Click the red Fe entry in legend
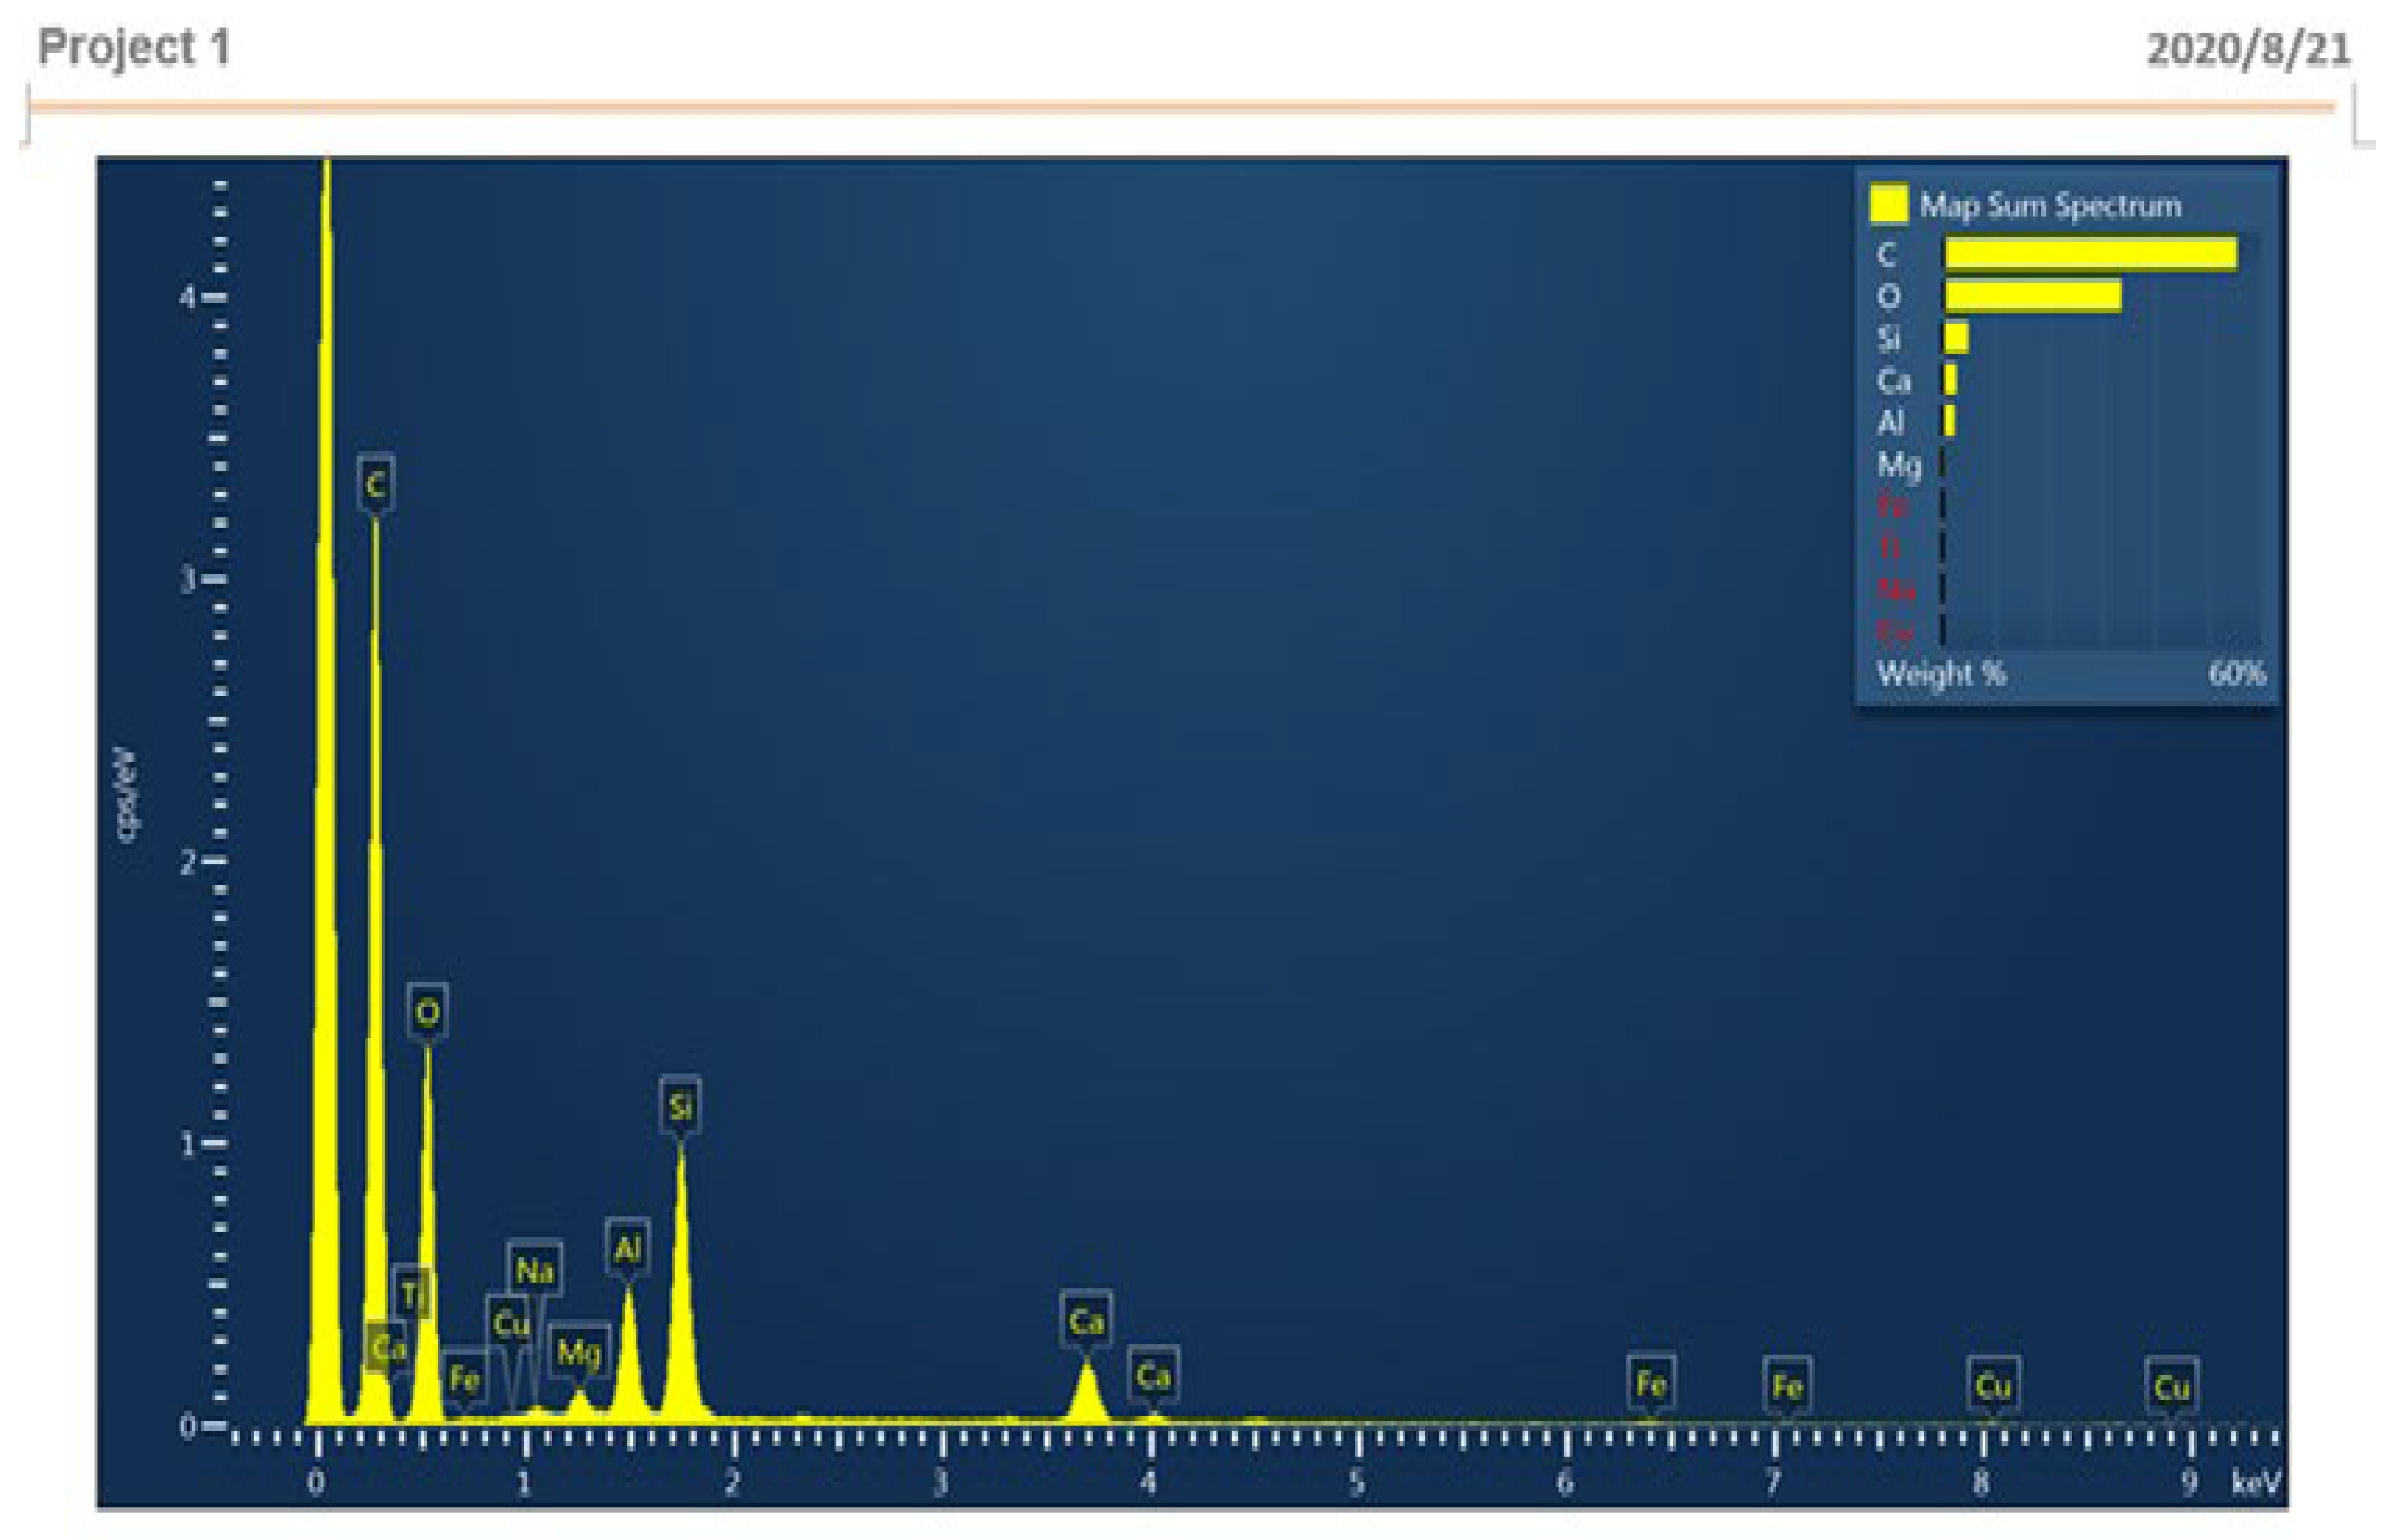The height and width of the screenshot is (1540, 2398). 1892,506
